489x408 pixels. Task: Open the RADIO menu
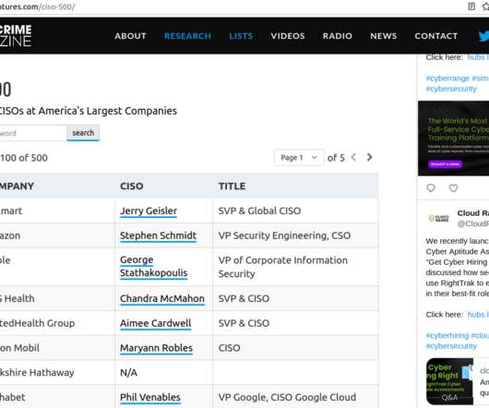point(338,36)
